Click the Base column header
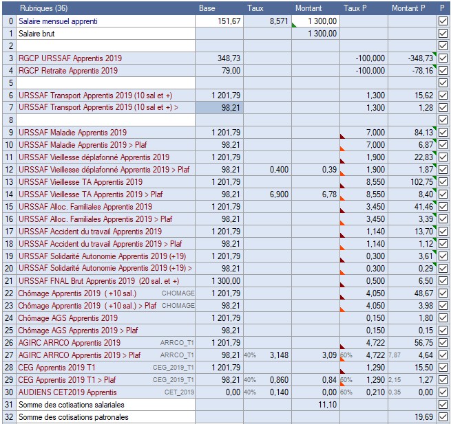Image resolution: width=451 pixels, height=424 pixels. (207, 8)
